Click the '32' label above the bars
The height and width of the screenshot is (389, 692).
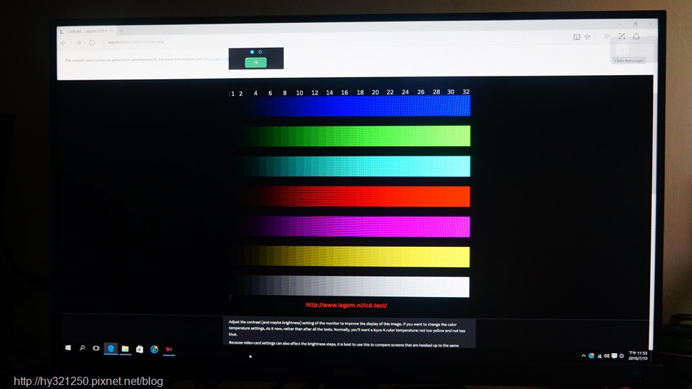[466, 91]
